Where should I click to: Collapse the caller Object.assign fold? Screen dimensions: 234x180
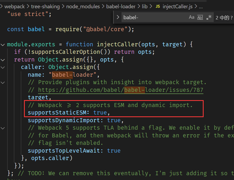point(3,67)
